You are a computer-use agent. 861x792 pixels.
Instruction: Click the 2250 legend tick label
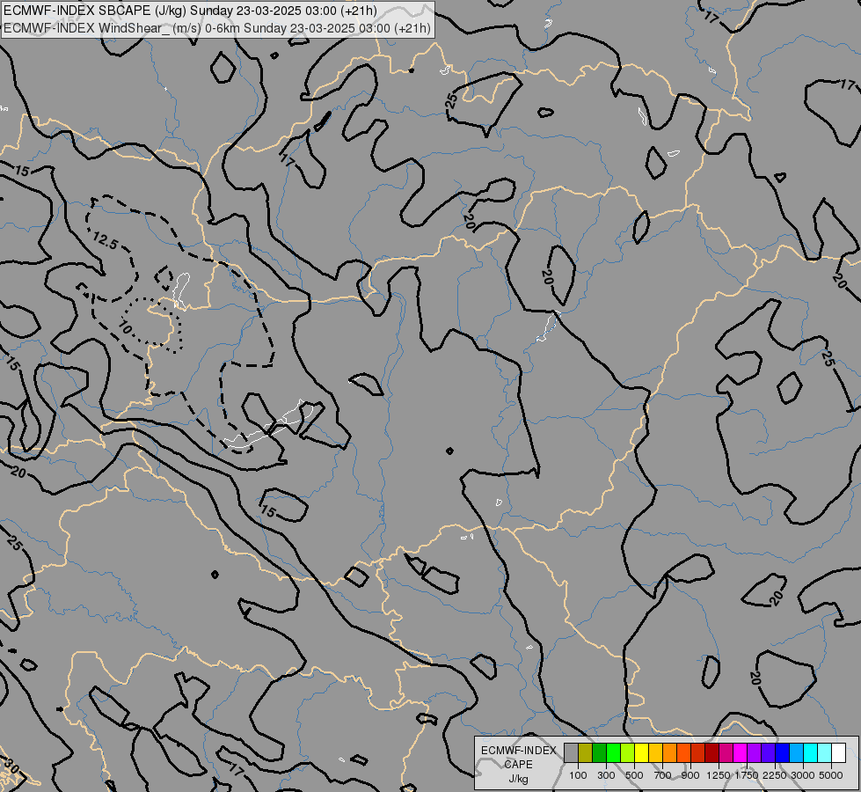pyautogui.click(x=775, y=775)
